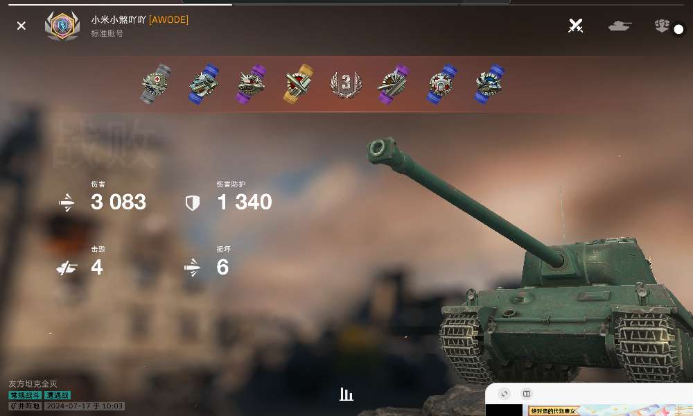This screenshot has width=693, height=416.
Task: Toggle split view icon in overlay window
Action: point(527,393)
